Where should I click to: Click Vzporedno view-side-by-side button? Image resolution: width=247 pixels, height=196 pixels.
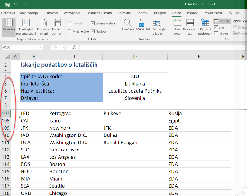[x=239, y=21]
